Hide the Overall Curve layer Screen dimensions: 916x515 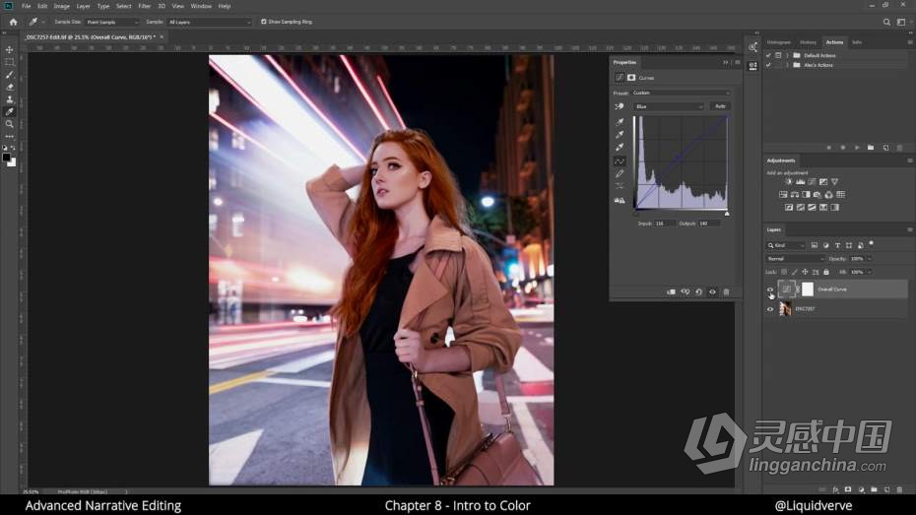[x=770, y=290]
